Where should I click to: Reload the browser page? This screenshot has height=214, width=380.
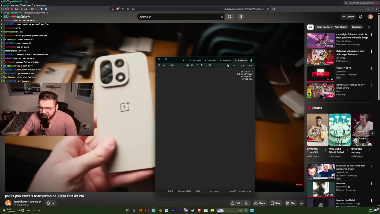point(368,9)
